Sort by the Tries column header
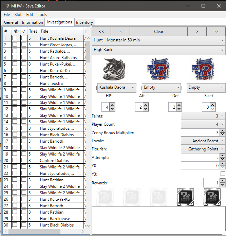 (x=33, y=31)
